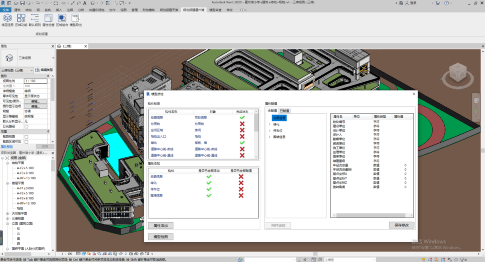The height and width of the screenshot is (262, 485).
Task: Select the 空间区域 row in 构件检测 table
Action: [201, 130]
